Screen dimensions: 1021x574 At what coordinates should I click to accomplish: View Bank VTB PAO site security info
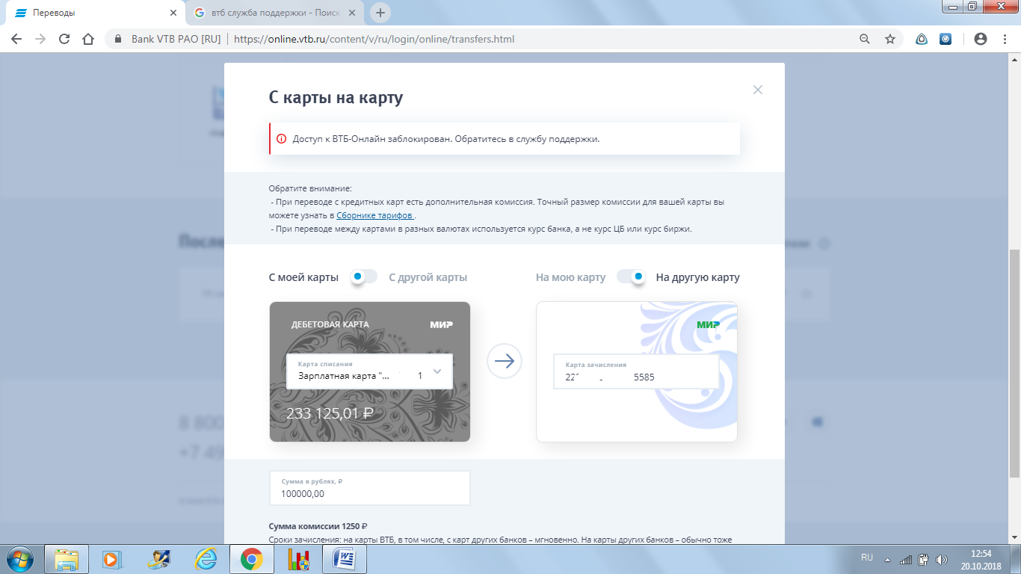coord(167,39)
